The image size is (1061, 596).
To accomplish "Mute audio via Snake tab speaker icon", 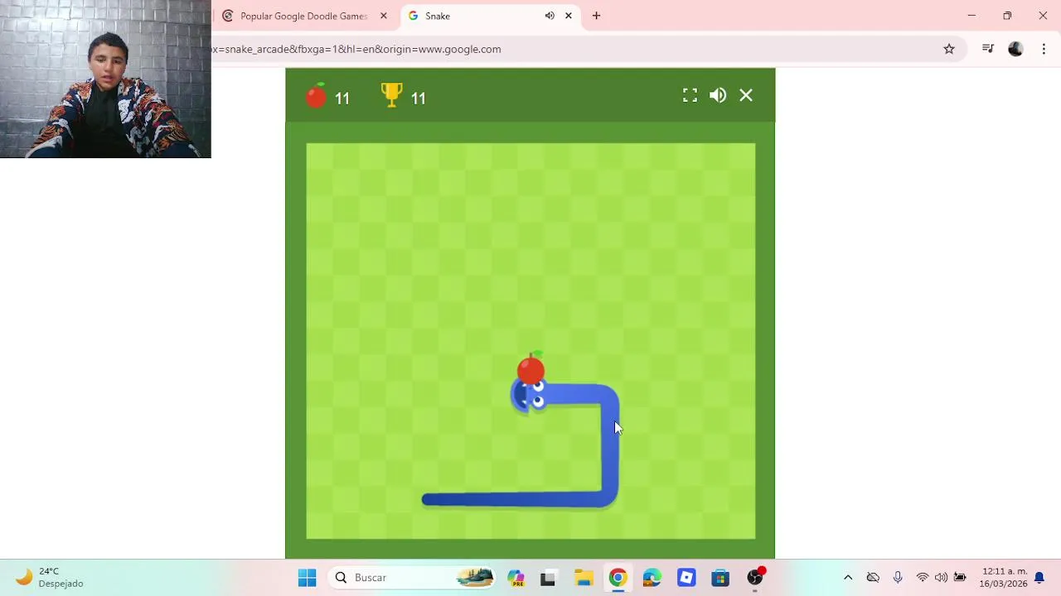I will [550, 16].
